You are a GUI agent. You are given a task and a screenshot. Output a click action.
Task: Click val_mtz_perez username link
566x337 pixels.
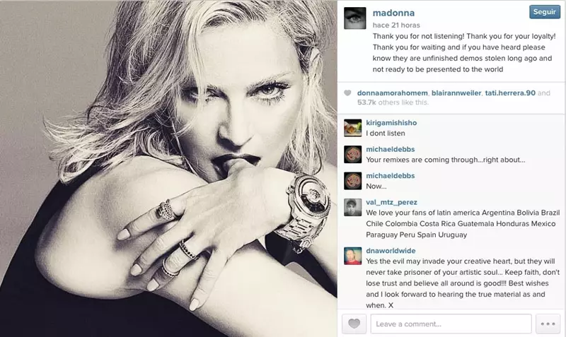coord(391,202)
